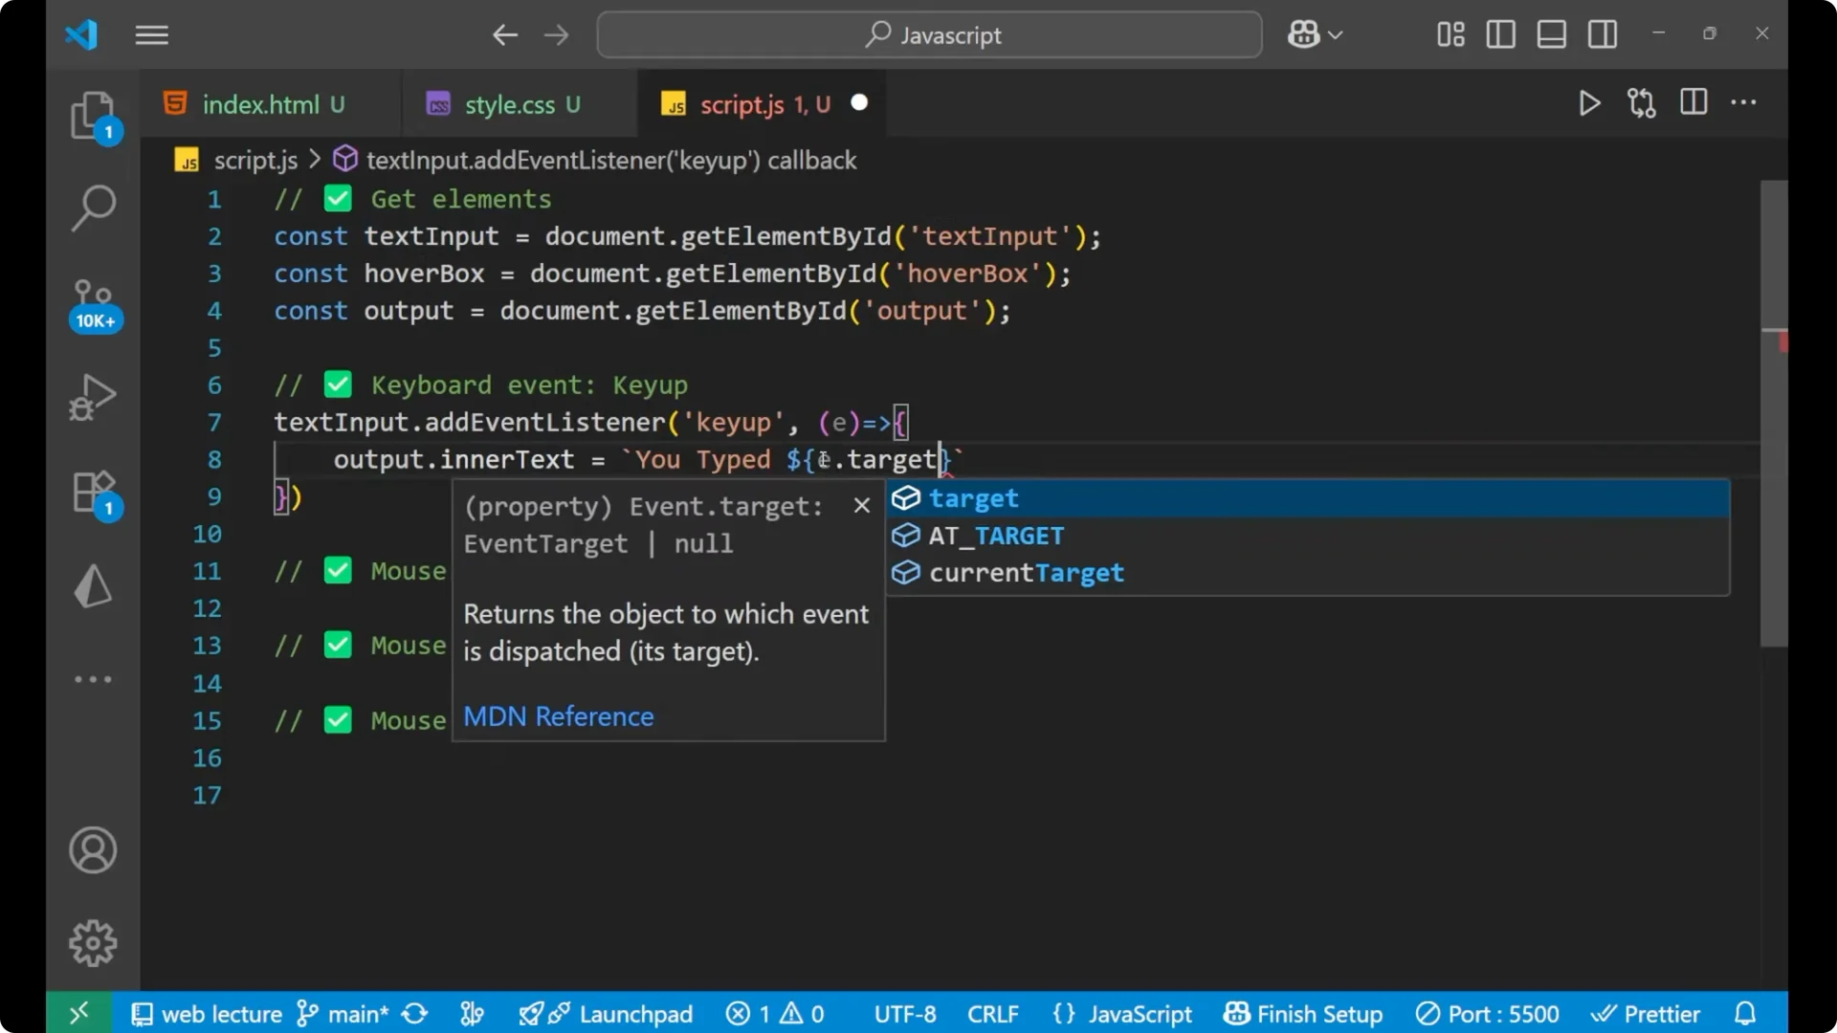Image resolution: width=1837 pixels, height=1033 pixels.
Task: Open the Manage settings gear
Action: (93, 942)
